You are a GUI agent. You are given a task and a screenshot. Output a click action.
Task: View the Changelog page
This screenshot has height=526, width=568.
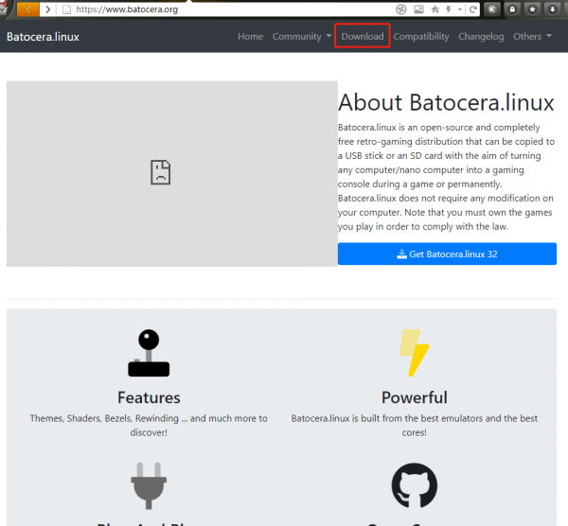pyautogui.click(x=482, y=36)
